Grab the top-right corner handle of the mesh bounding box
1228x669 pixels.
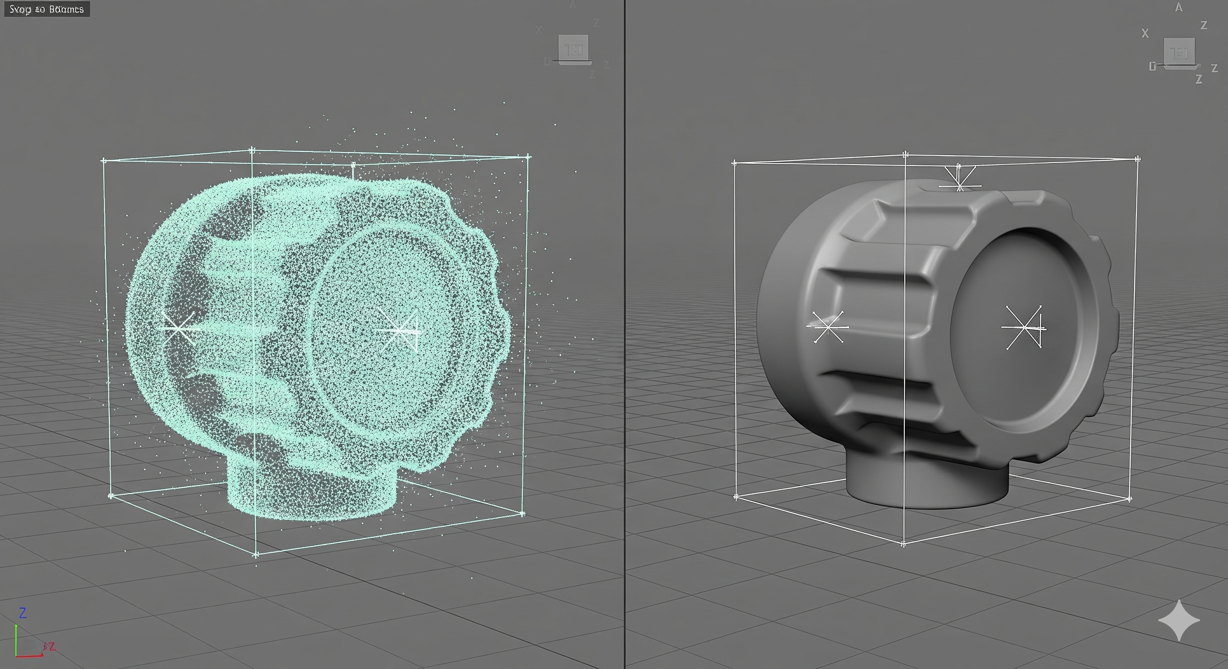(x=1137, y=159)
